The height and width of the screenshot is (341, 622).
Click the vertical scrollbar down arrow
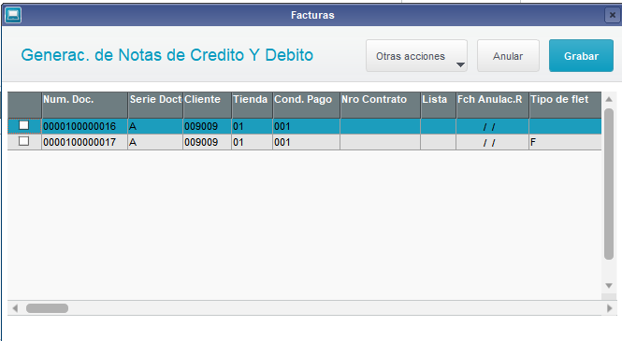[609, 286]
